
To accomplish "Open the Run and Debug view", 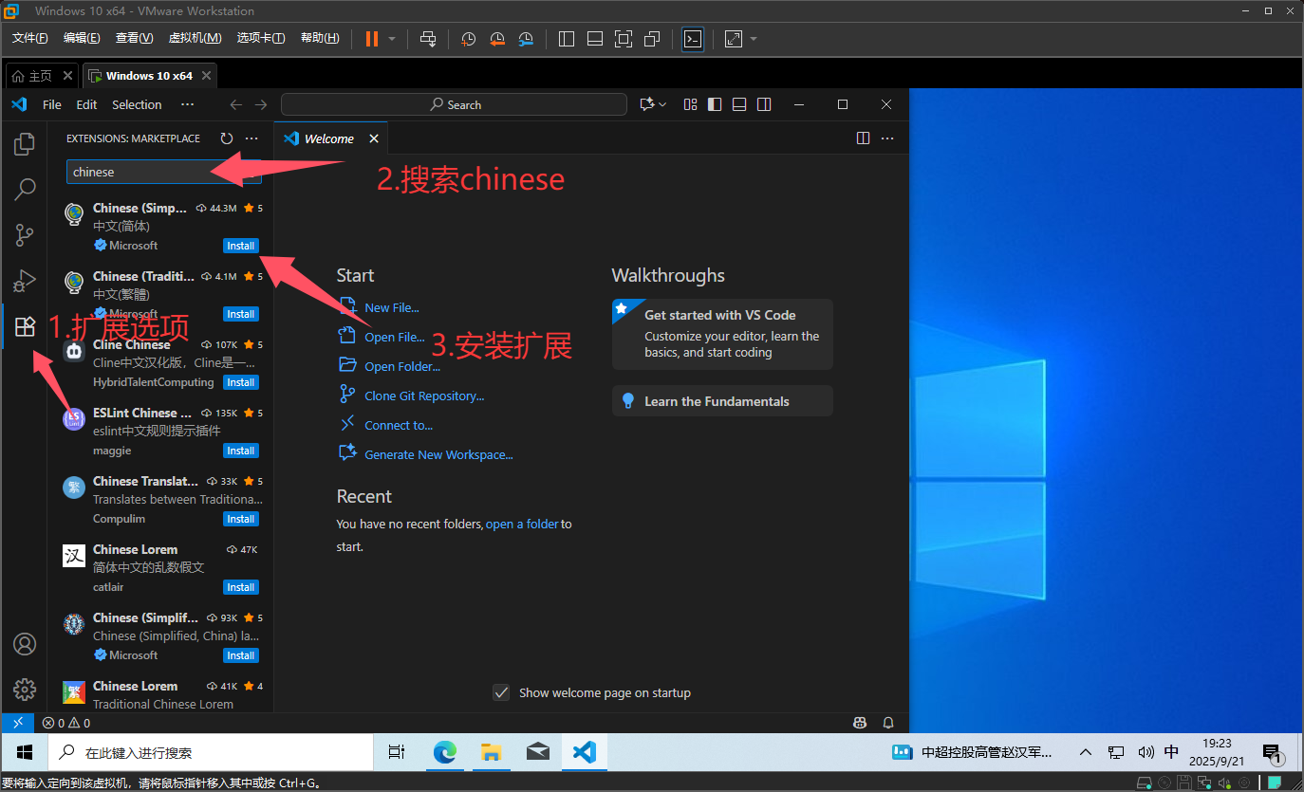I will [x=25, y=281].
